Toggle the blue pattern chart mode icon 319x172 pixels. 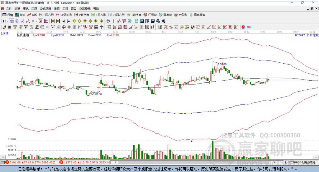[12, 21]
